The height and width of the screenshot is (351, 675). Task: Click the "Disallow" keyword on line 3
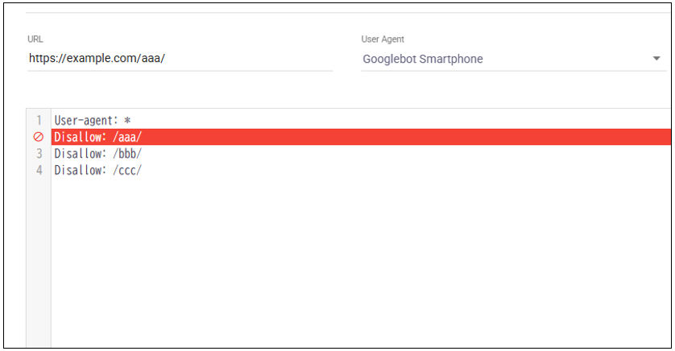click(77, 154)
